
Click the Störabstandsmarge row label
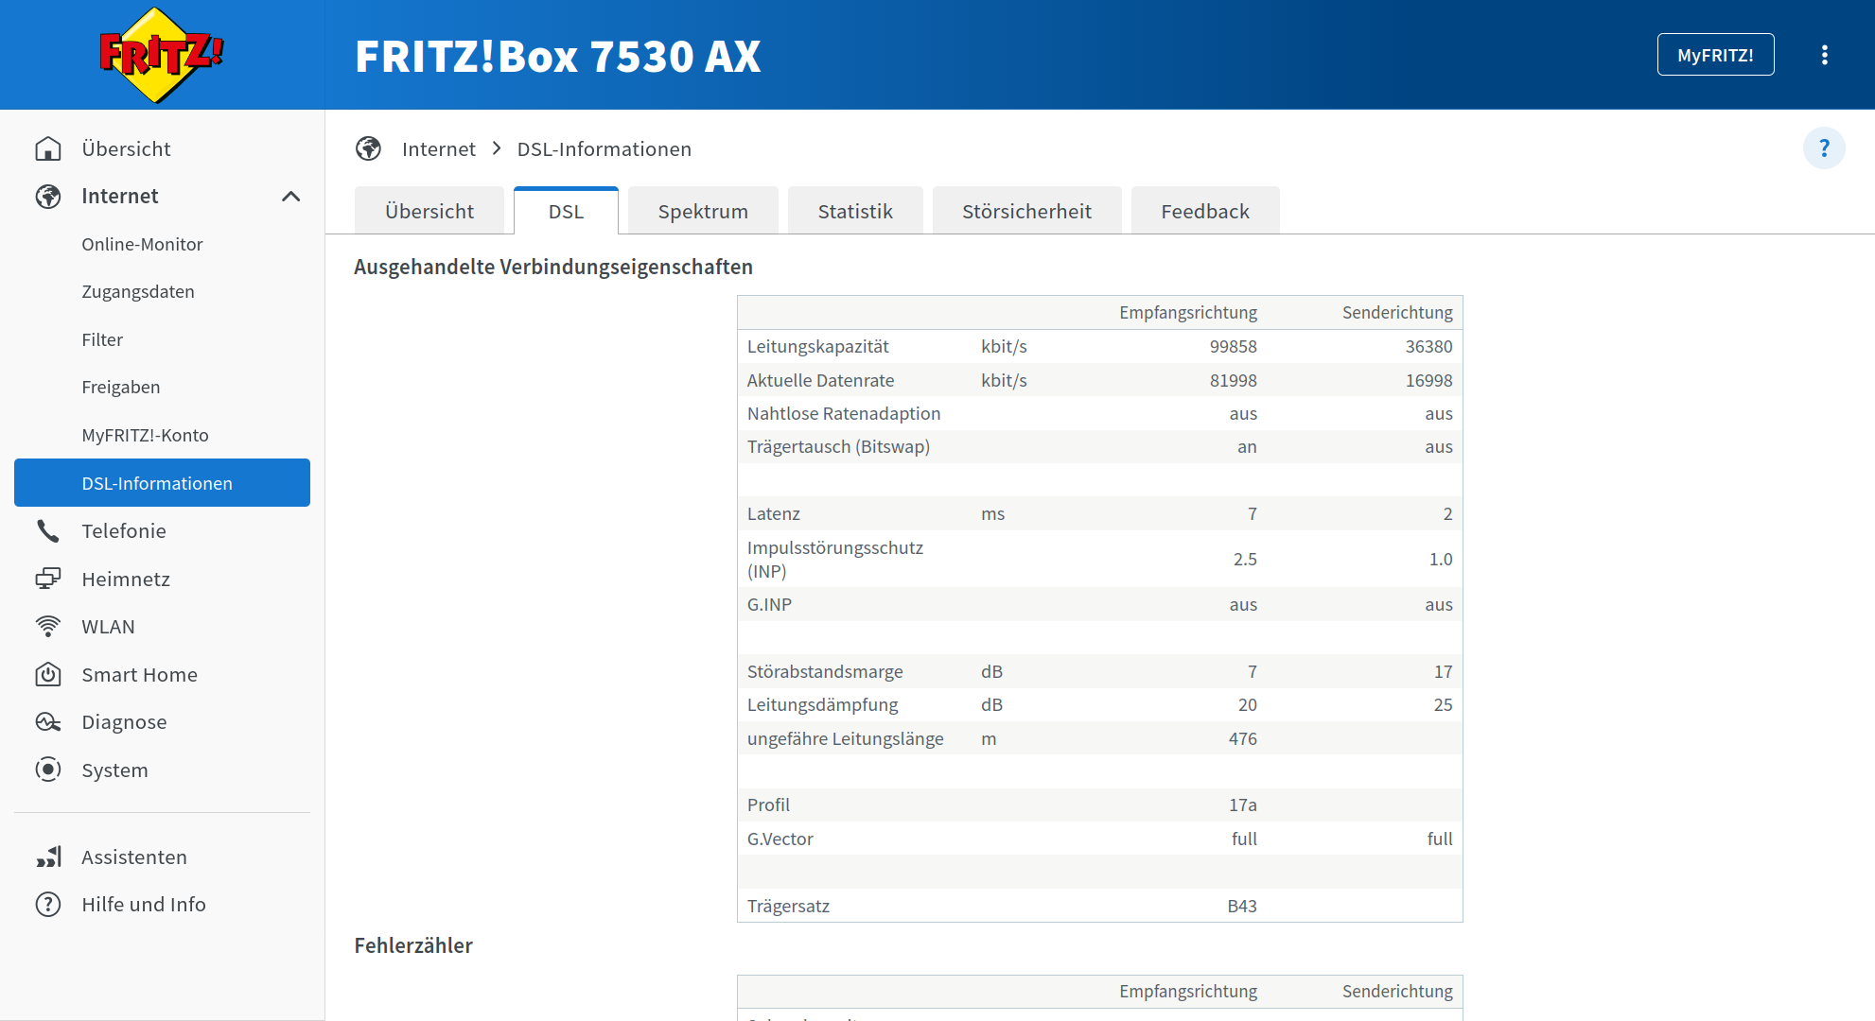[x=825, y=672]
